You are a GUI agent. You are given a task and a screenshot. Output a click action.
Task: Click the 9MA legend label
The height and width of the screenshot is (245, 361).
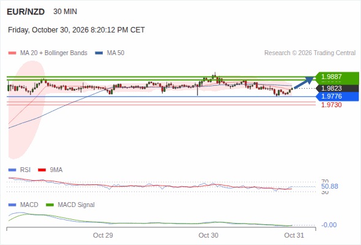56,170
